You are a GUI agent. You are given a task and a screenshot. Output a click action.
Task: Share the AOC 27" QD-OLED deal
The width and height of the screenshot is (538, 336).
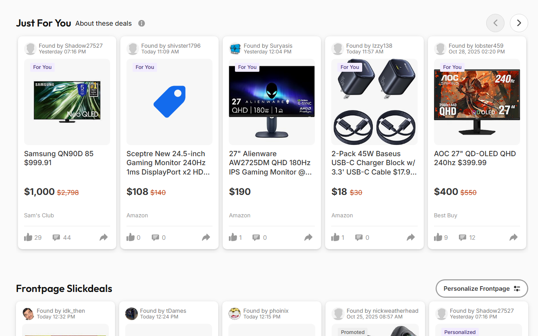click(514, 237)
